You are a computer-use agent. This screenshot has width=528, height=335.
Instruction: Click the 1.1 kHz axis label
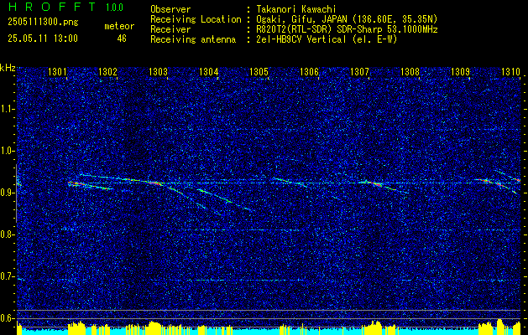(7, 109)
